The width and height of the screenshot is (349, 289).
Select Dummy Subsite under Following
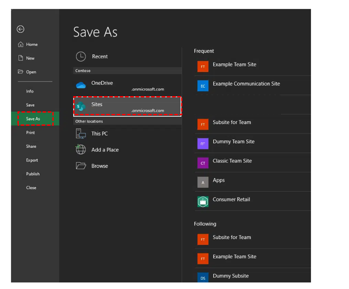pos(230,276)
